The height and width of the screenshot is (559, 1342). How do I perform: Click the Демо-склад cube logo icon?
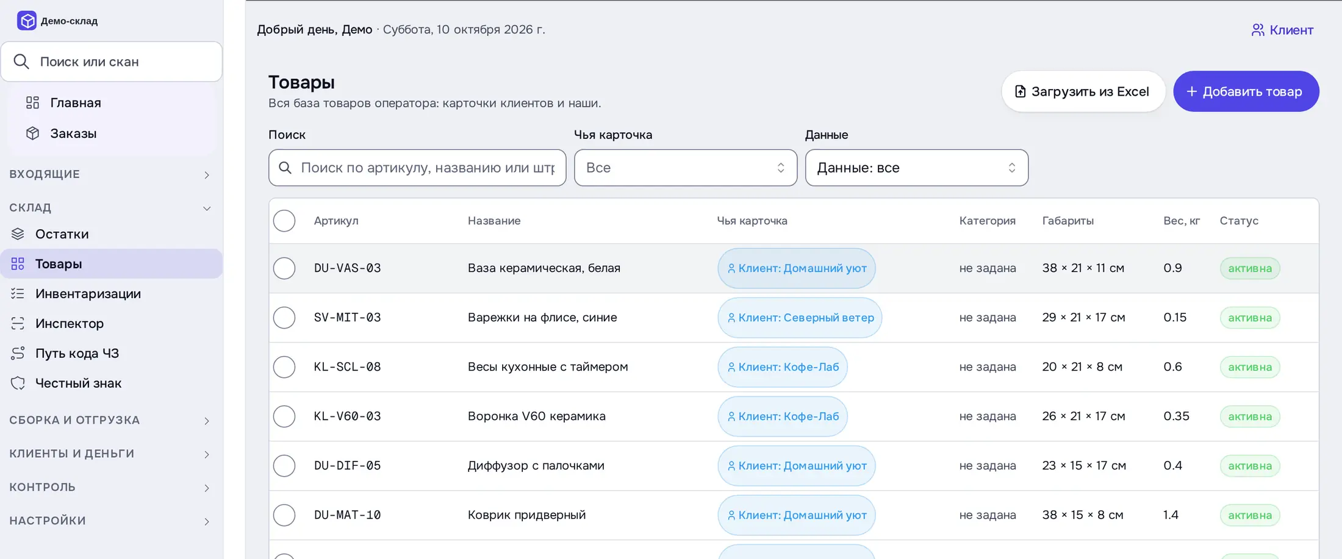pyautogui.click(x=27, y=21)
